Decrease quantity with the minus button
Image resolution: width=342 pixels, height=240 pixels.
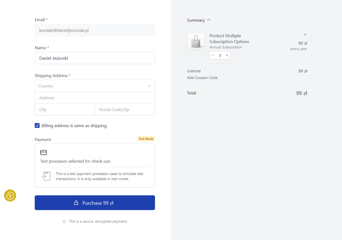click(213, 55)
